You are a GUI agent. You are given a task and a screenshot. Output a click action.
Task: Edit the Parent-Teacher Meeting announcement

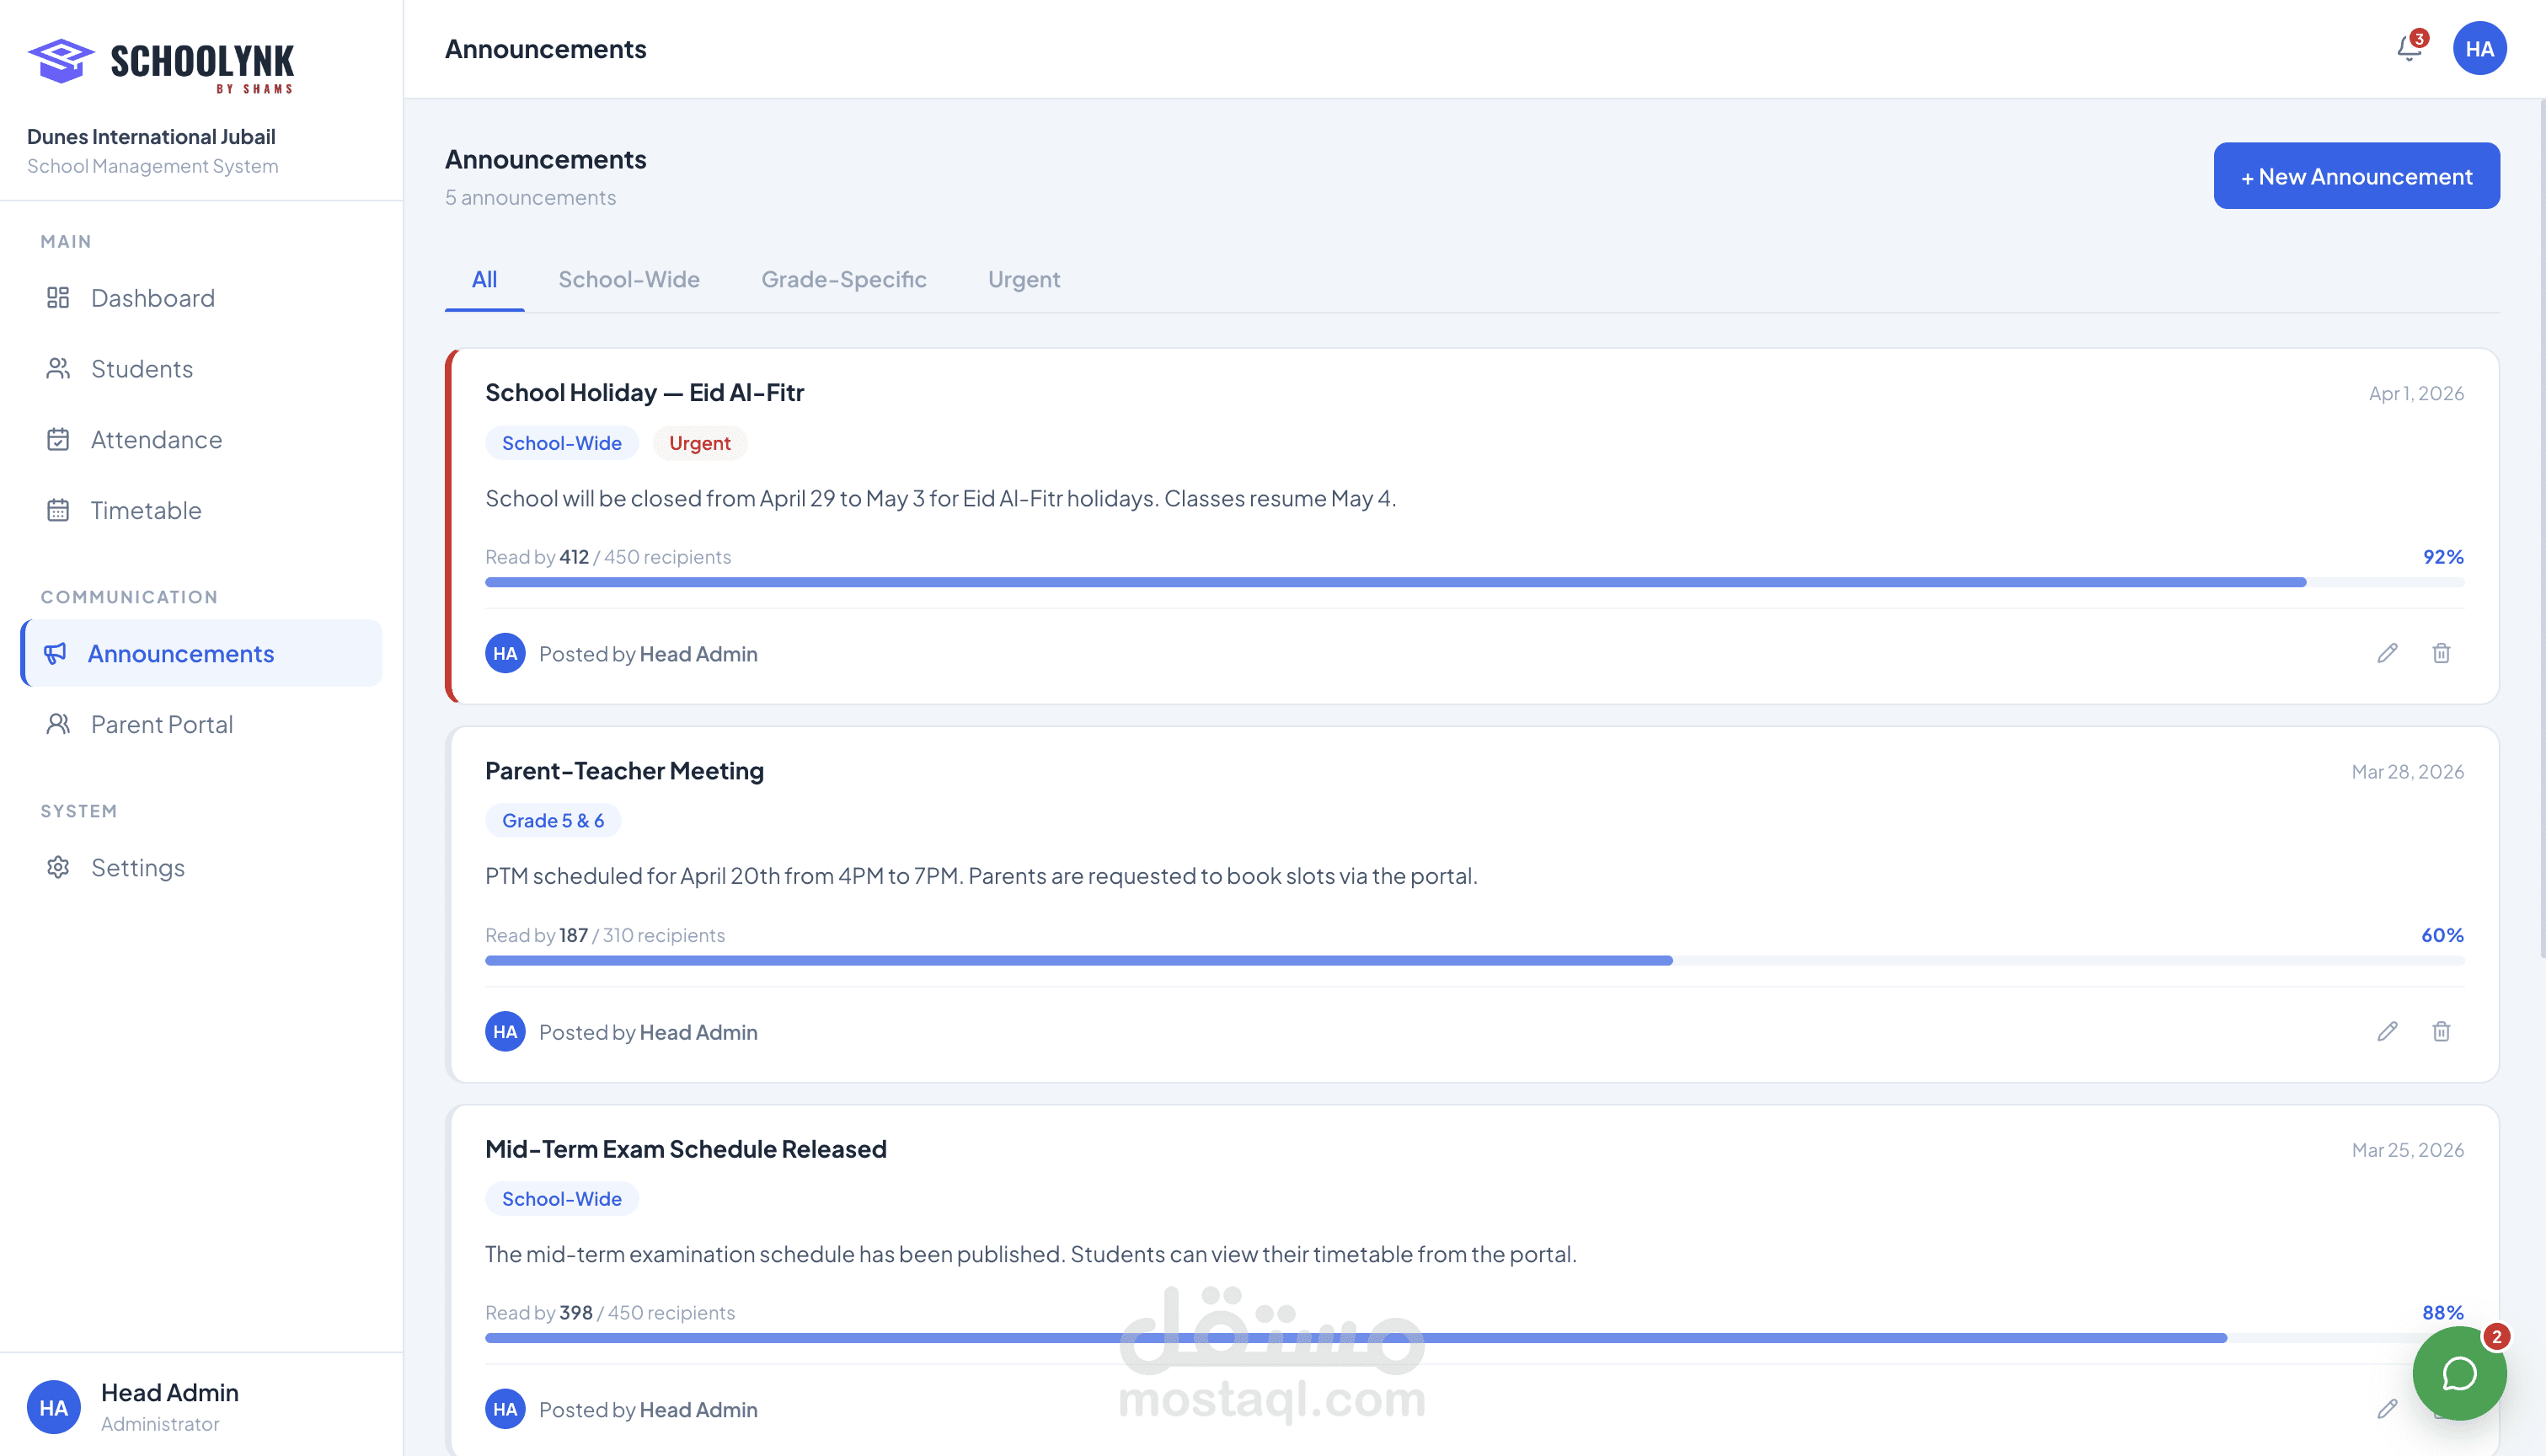(x=2387, y=1031)
